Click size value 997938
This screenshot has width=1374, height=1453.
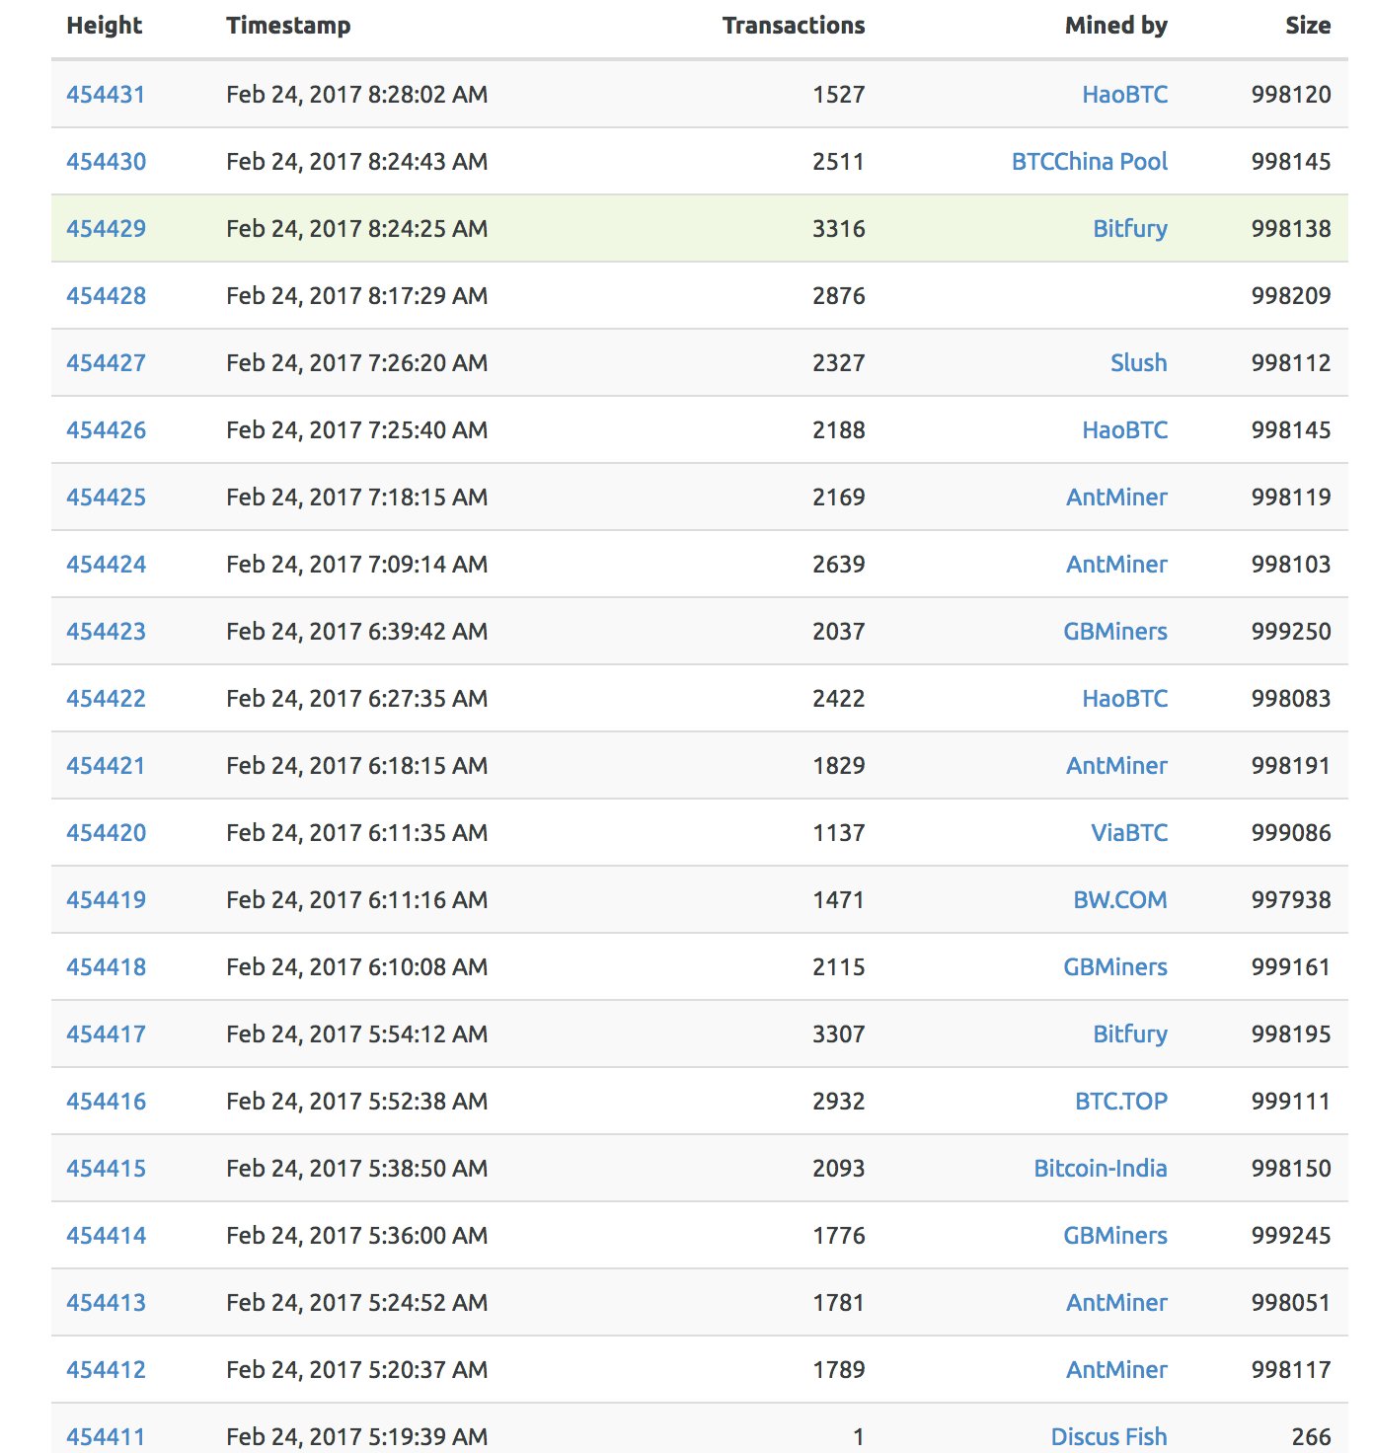(x=1291, y=900)
